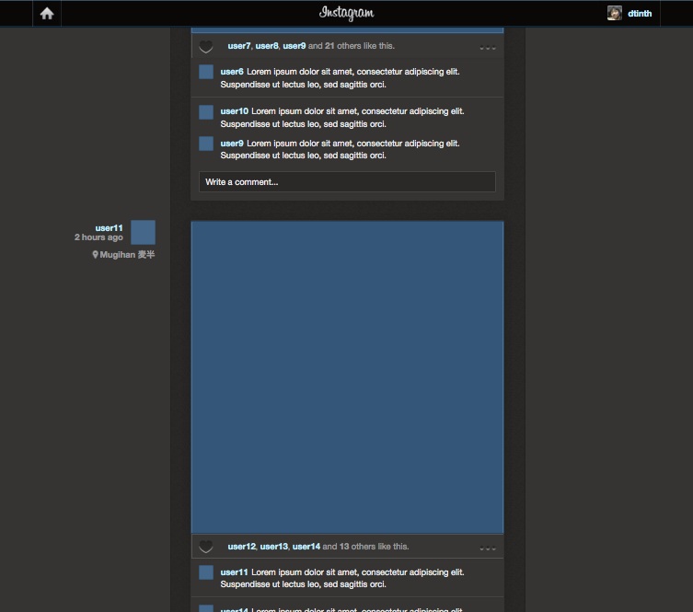The height and width of the screenshot is (612, 693).
Task: Click the 2 hours ago timestamp
Action: click(98, 237)
